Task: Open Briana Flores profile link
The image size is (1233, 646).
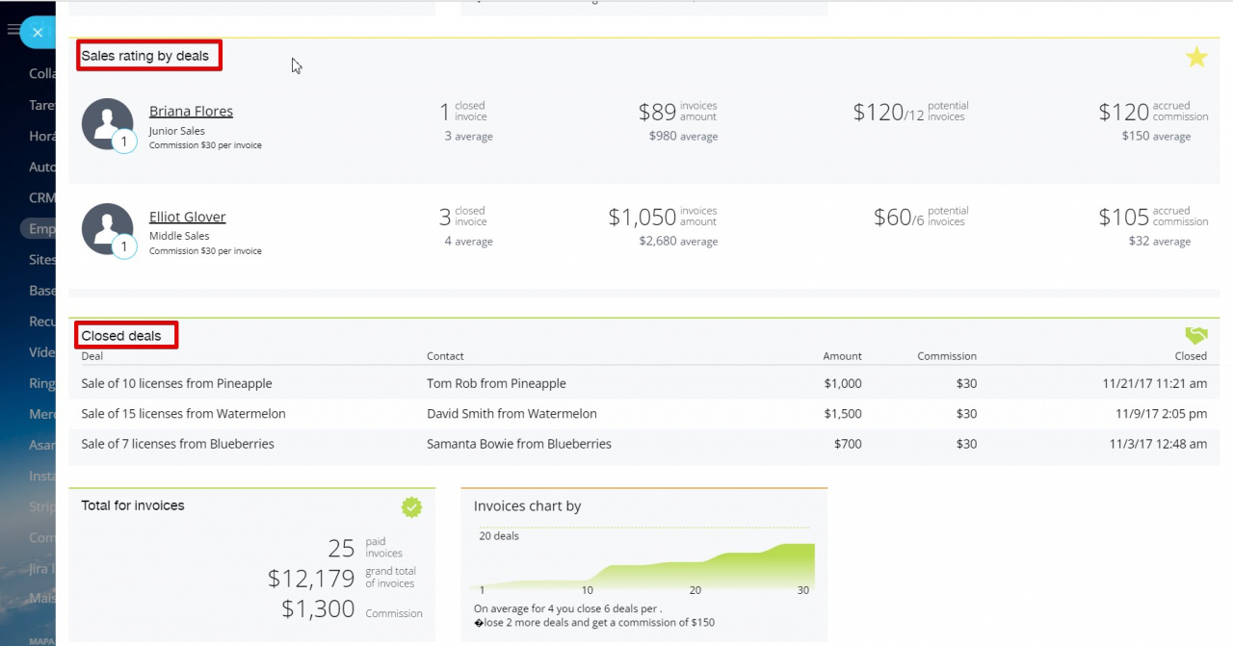Action: (x=191, y=111)
